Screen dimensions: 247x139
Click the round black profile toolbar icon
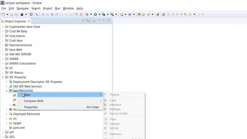click(x=22, y=14)
